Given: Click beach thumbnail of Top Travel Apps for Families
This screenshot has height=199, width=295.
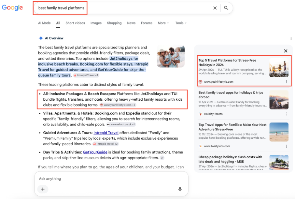Looking at the screenshot, I should [x=279, y=132].
